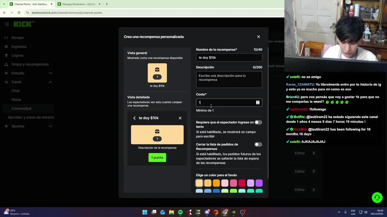Click the Descripción text area
This screenshot has width=387, height=217.
tap(229, 80)
